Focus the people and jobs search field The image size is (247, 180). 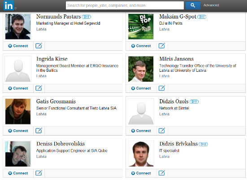(x=125, y=5)
